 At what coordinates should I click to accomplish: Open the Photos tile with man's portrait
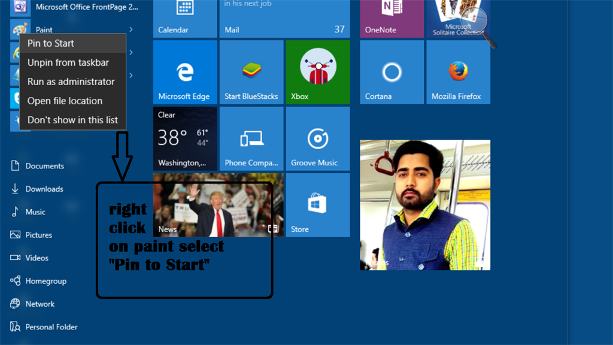pyautogui.click(x=425, y=205)
